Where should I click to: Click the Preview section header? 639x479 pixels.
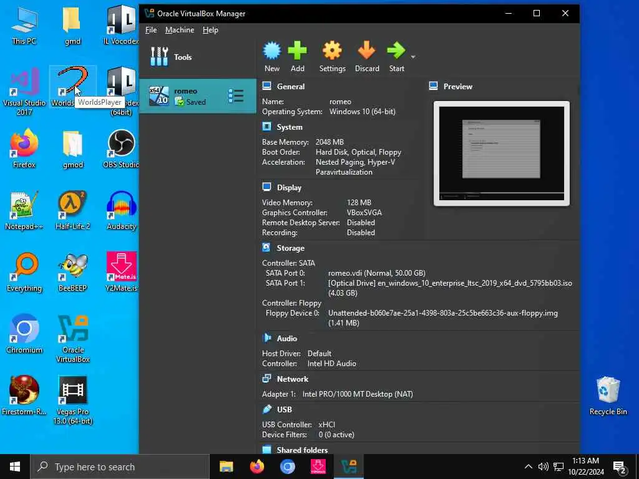click(x=457, y=86)
